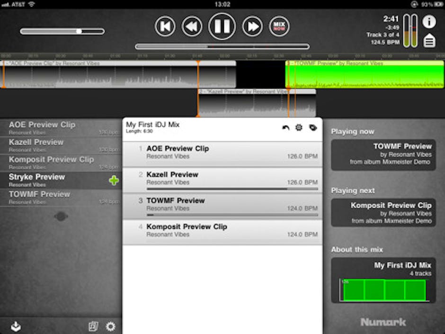445x334 pixels.
Task: Tap the Mix Now button
Action: (279, 27)
